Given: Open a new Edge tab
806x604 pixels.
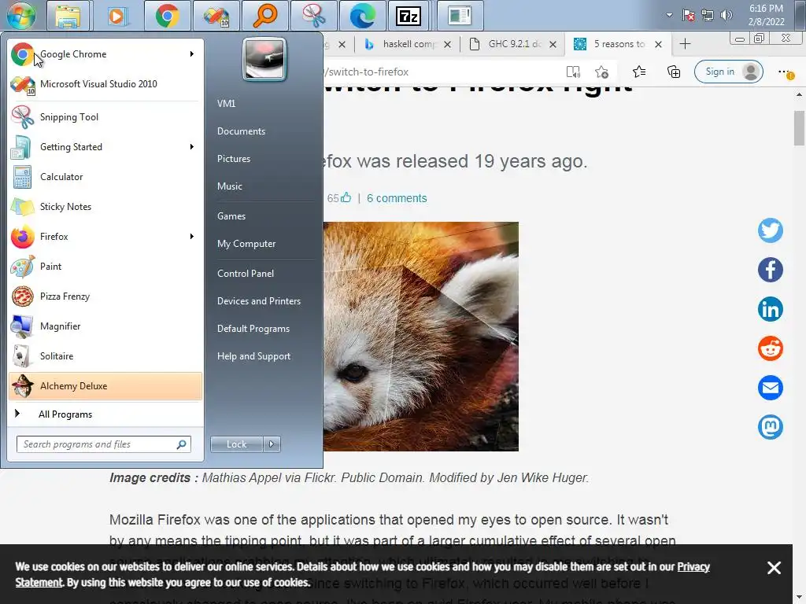Looking at the screenshot, I should pos(685,44).
